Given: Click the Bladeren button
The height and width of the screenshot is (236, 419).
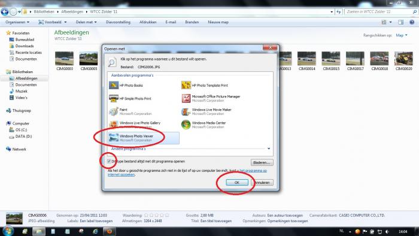Looking at the screenshot, I should 262,162.
